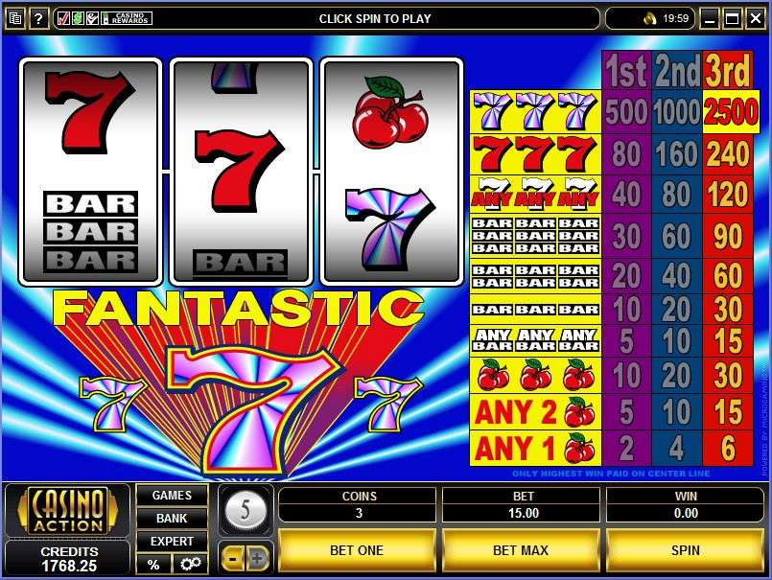This screenshot has width=772, height=580.
Task: Open the Games menu
Action: pyautogui.click(x=172, y=496)
